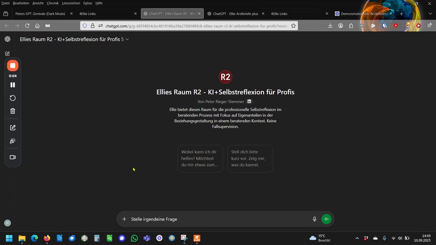Bookmark this page with the star icon
Screen dimensions: 436x245
point(293,26)
